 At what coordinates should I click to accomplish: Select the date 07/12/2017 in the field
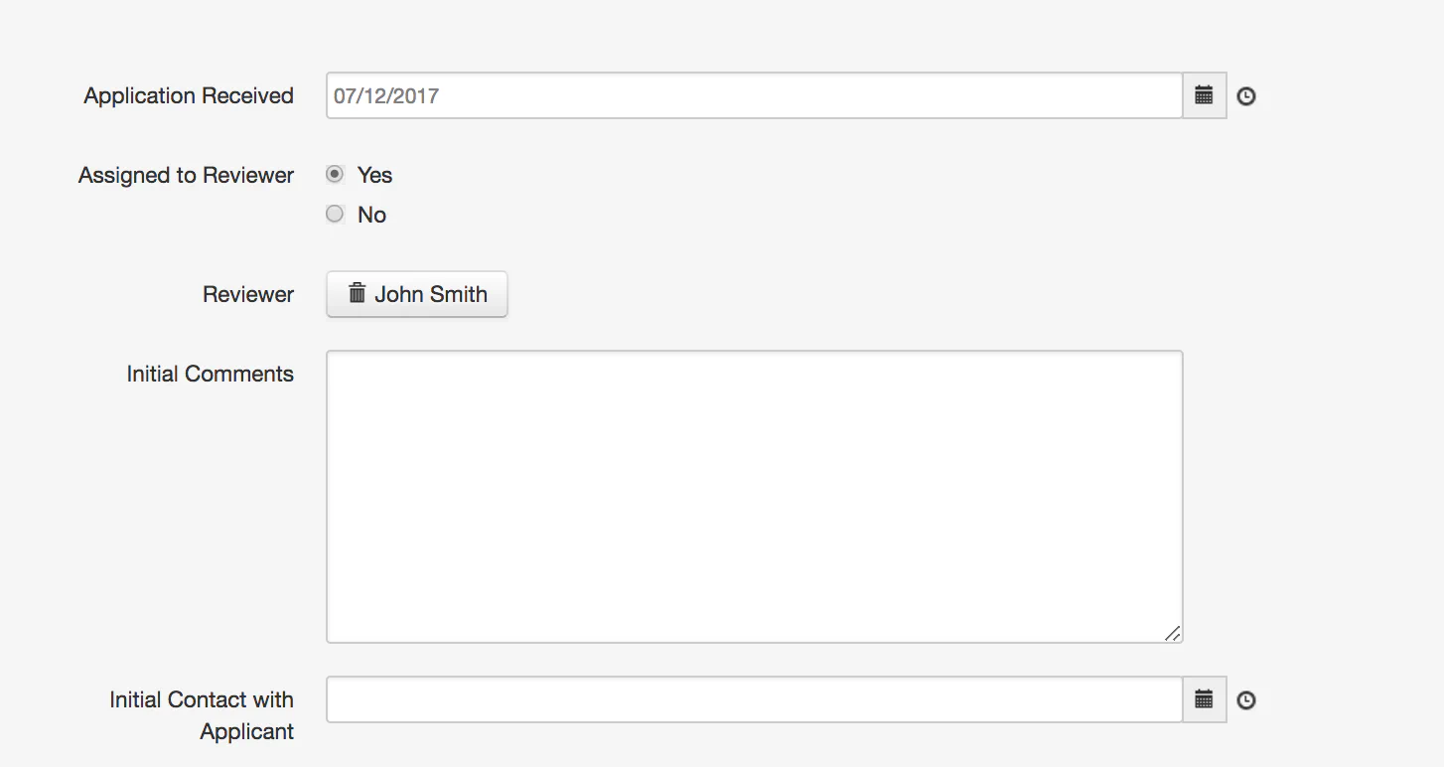[387, 95]
